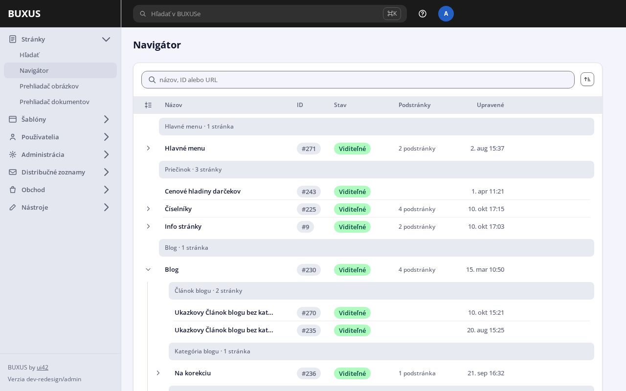Expand the Info stránky tree row
The image size is (626, 391).
tap(148, 226)
